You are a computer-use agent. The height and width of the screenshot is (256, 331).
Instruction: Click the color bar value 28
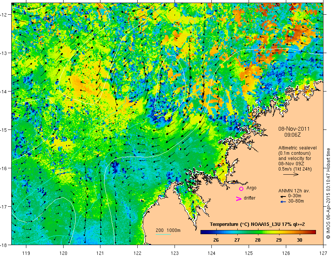pos(258,240)
